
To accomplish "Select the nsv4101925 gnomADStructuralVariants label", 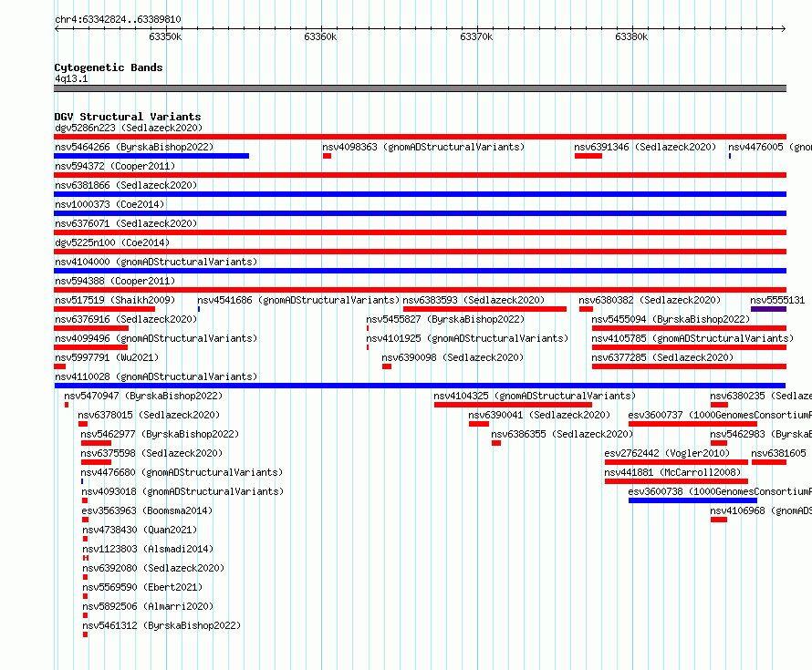I will [x=467, y=338].
